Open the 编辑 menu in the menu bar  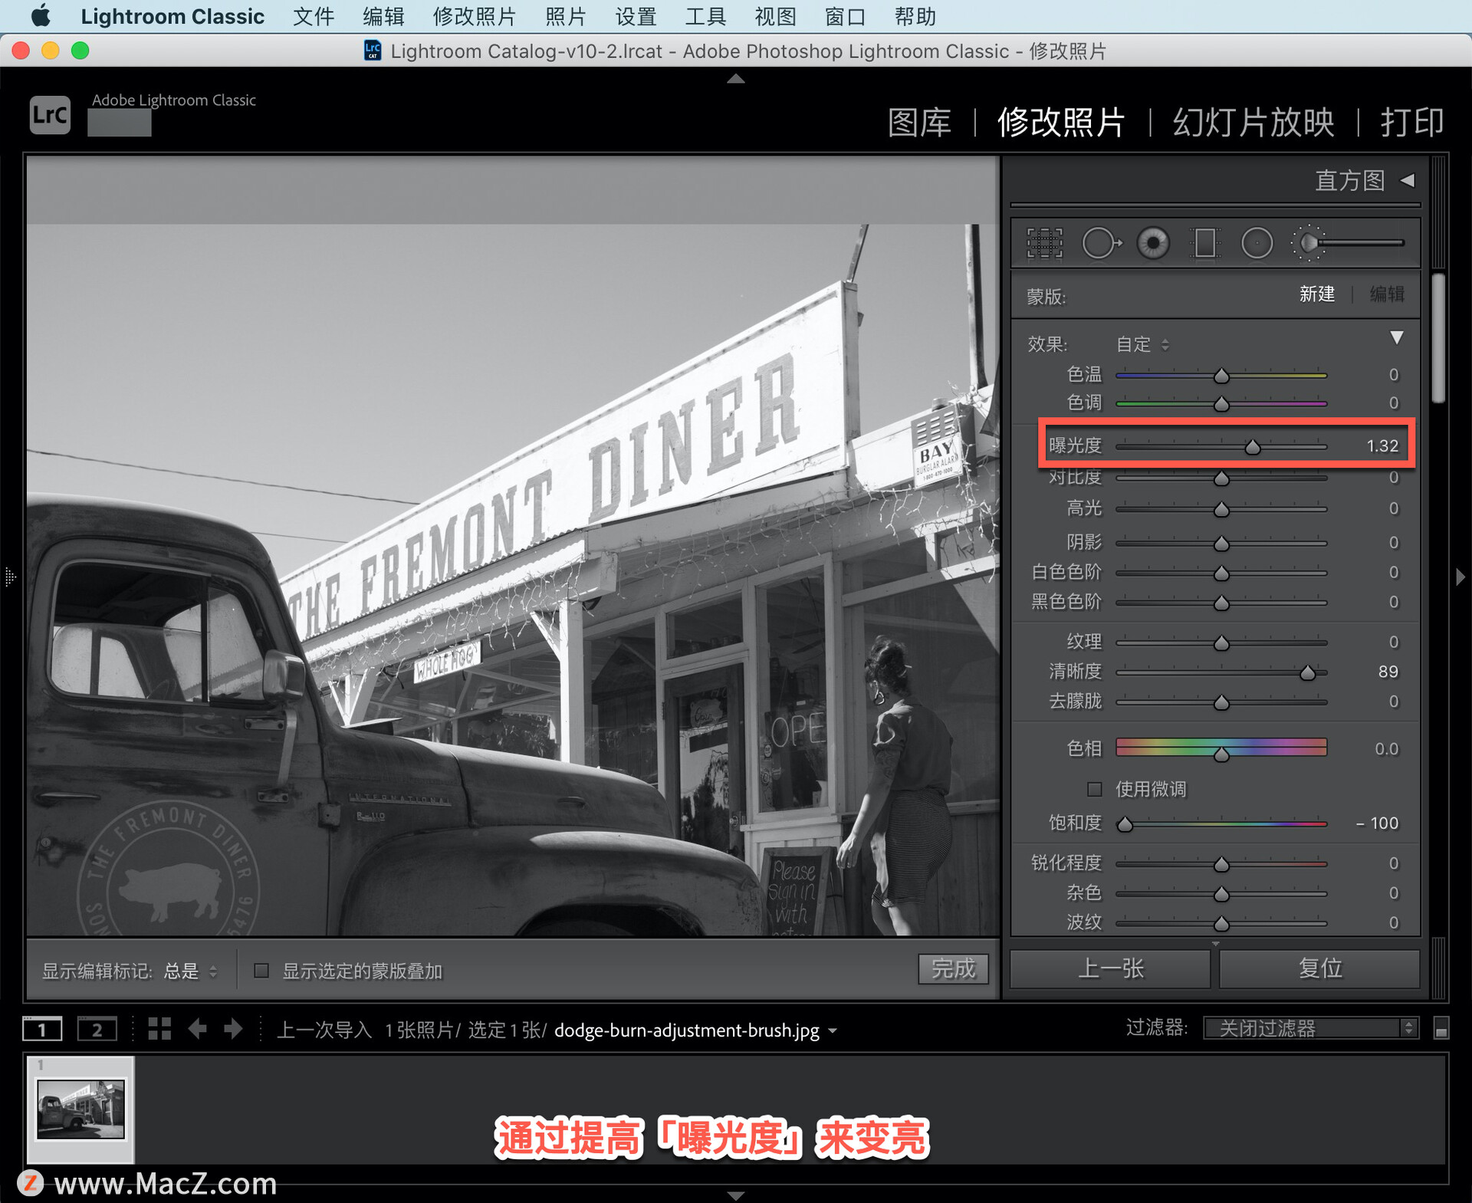click(x=383, y=16)
